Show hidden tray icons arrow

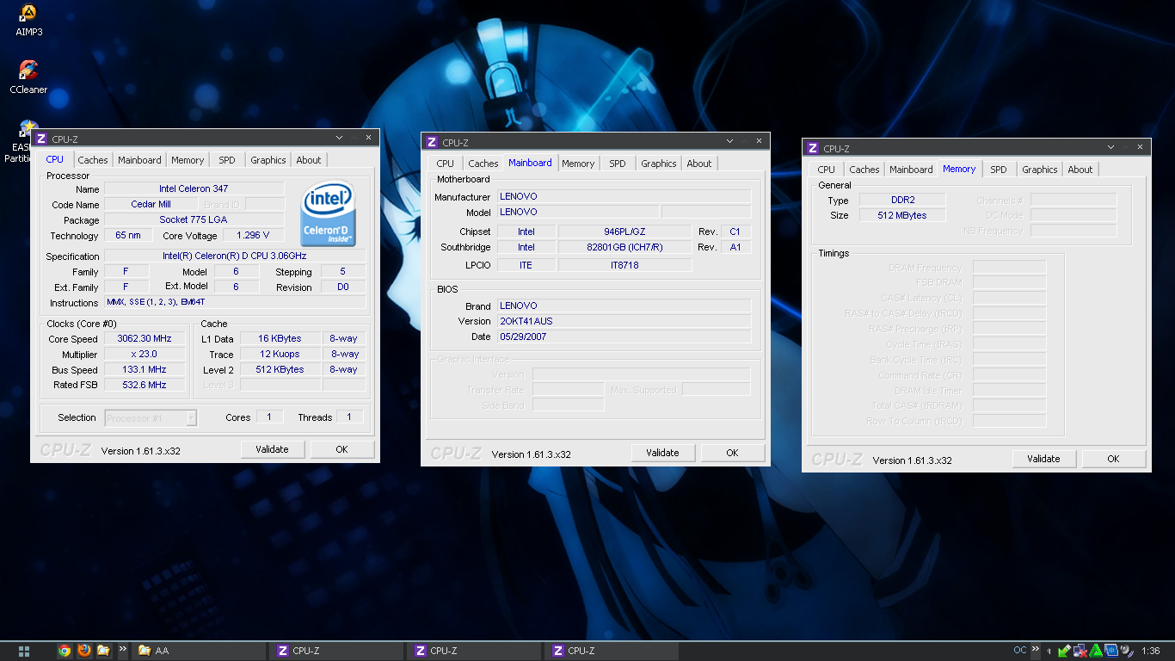1049,652
